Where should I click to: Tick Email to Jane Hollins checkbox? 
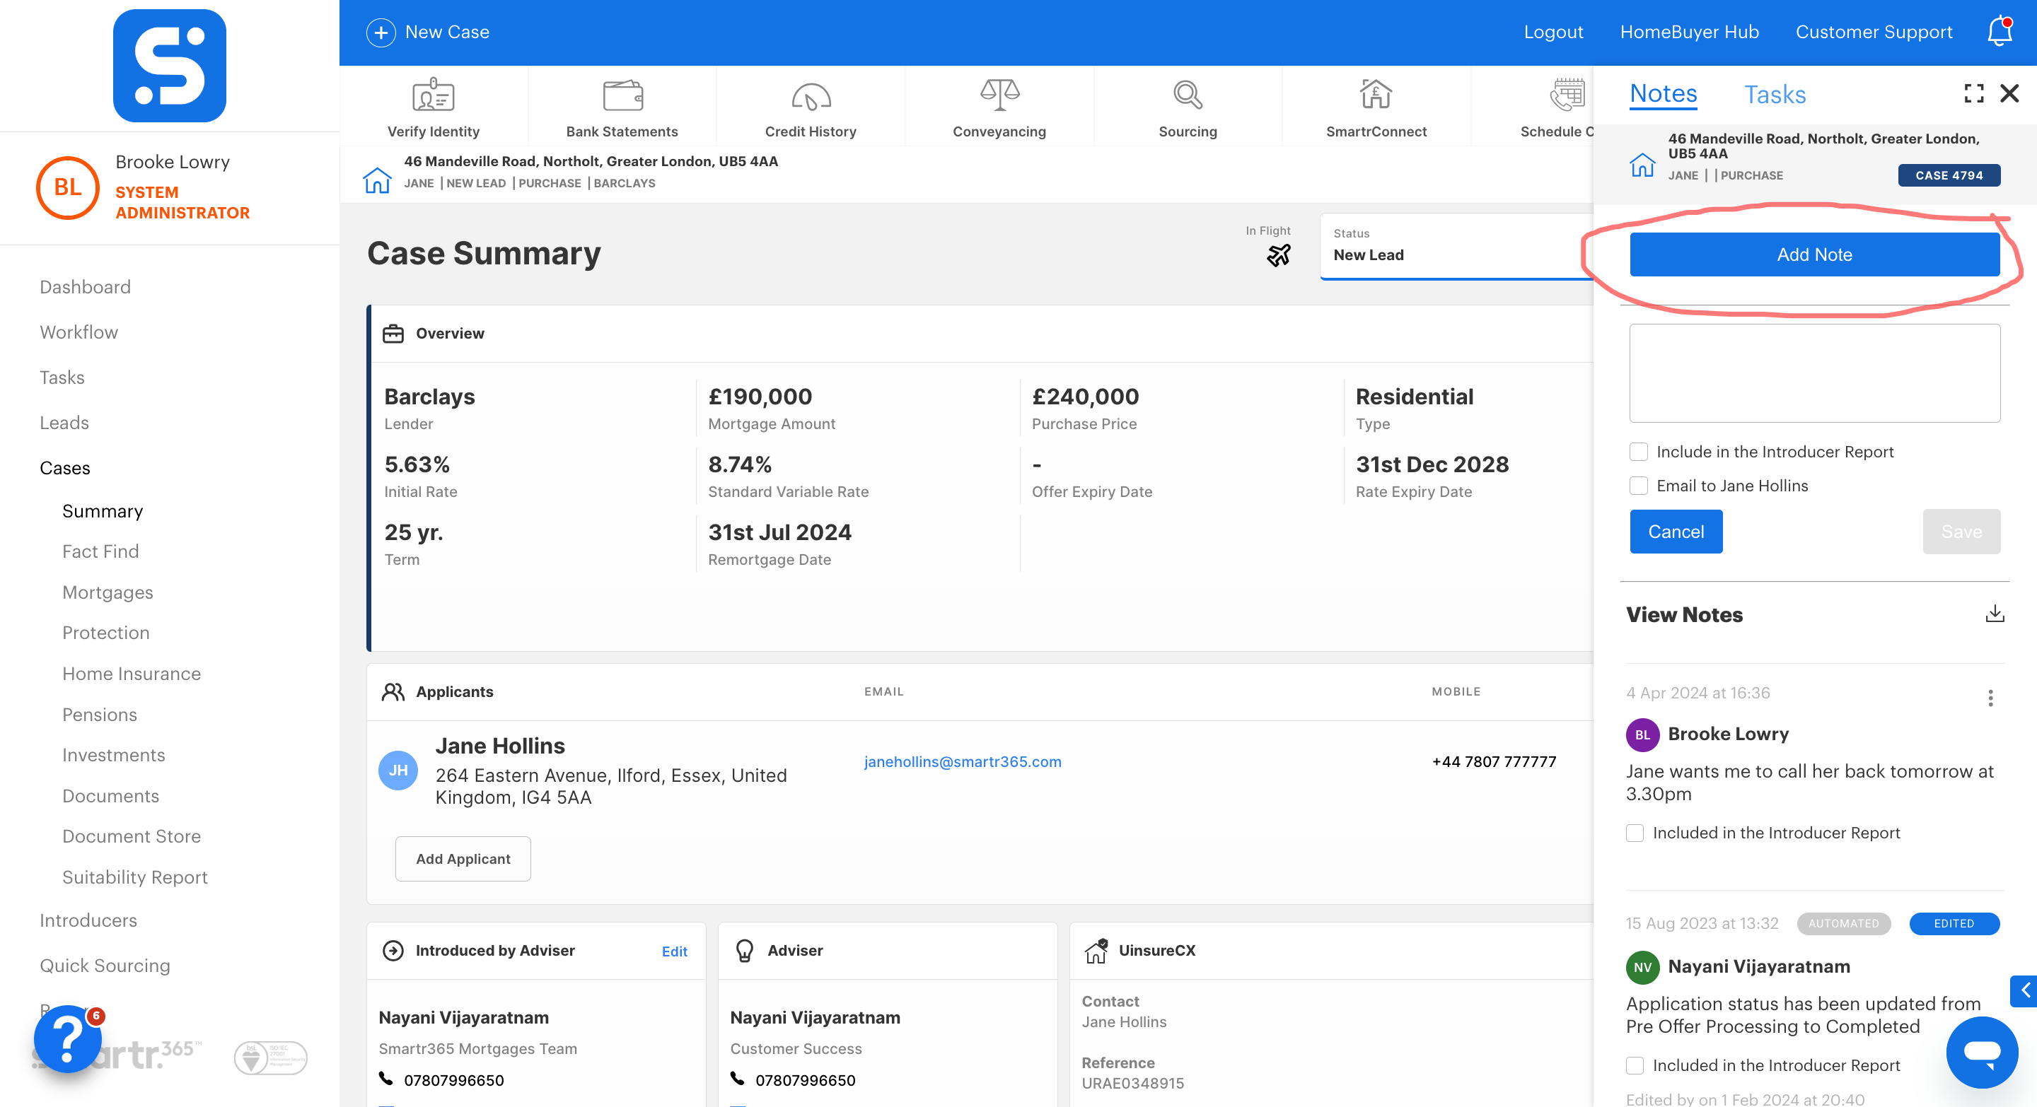click(1639, 486)
